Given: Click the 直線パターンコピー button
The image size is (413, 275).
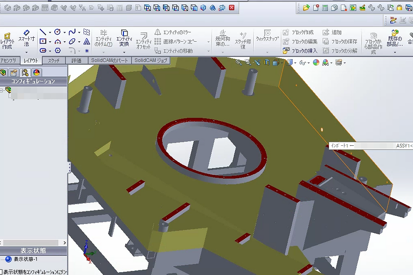Looking at the screenshot, I should click(x=176, y=41).
